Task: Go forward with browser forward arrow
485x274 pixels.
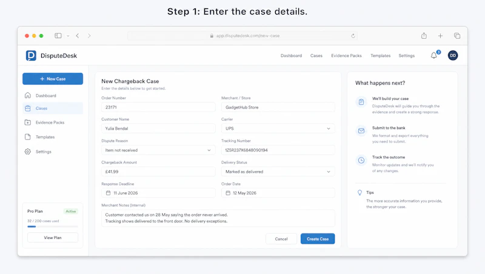Action: pyautogui.click(x=89, y=36)
